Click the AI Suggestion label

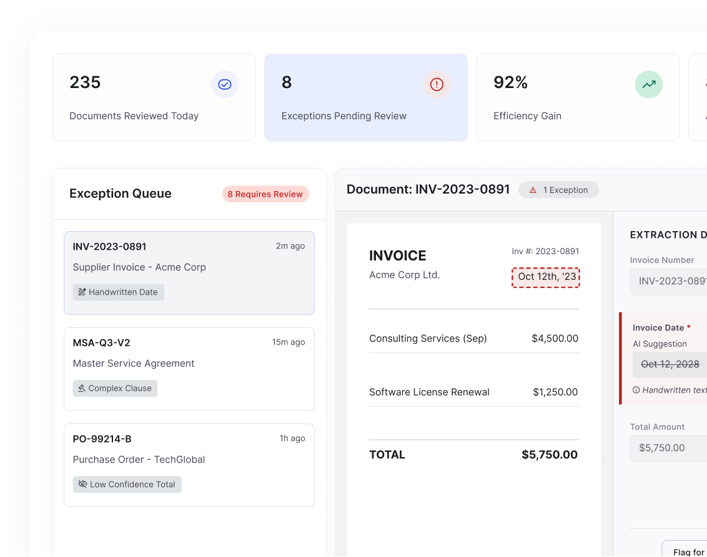point(660,344)
